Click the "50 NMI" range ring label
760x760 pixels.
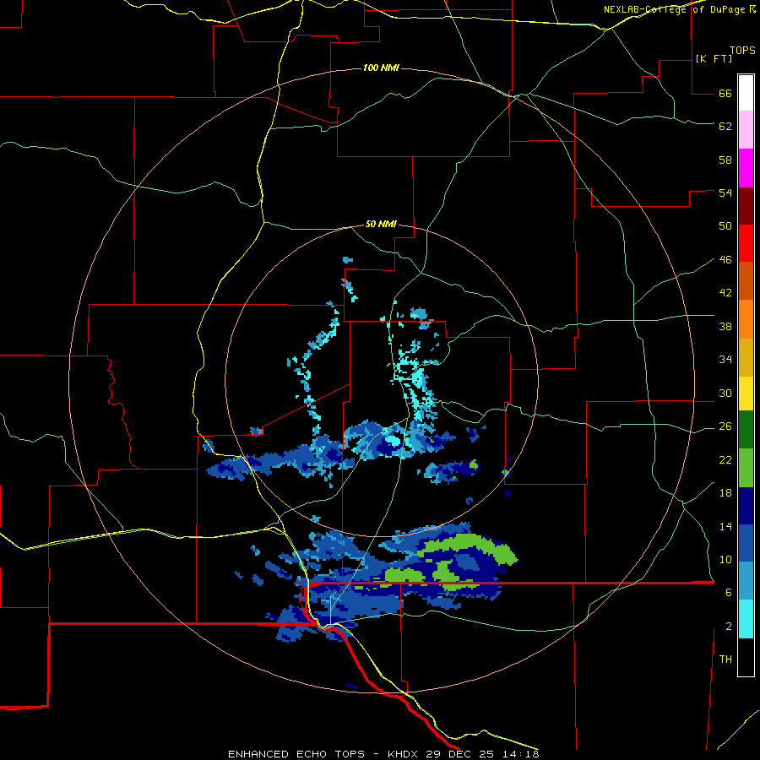pos(381,224)
